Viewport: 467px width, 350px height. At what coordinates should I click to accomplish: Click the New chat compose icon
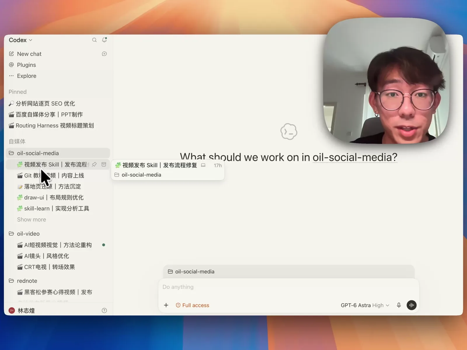click(x=11, y=54)
